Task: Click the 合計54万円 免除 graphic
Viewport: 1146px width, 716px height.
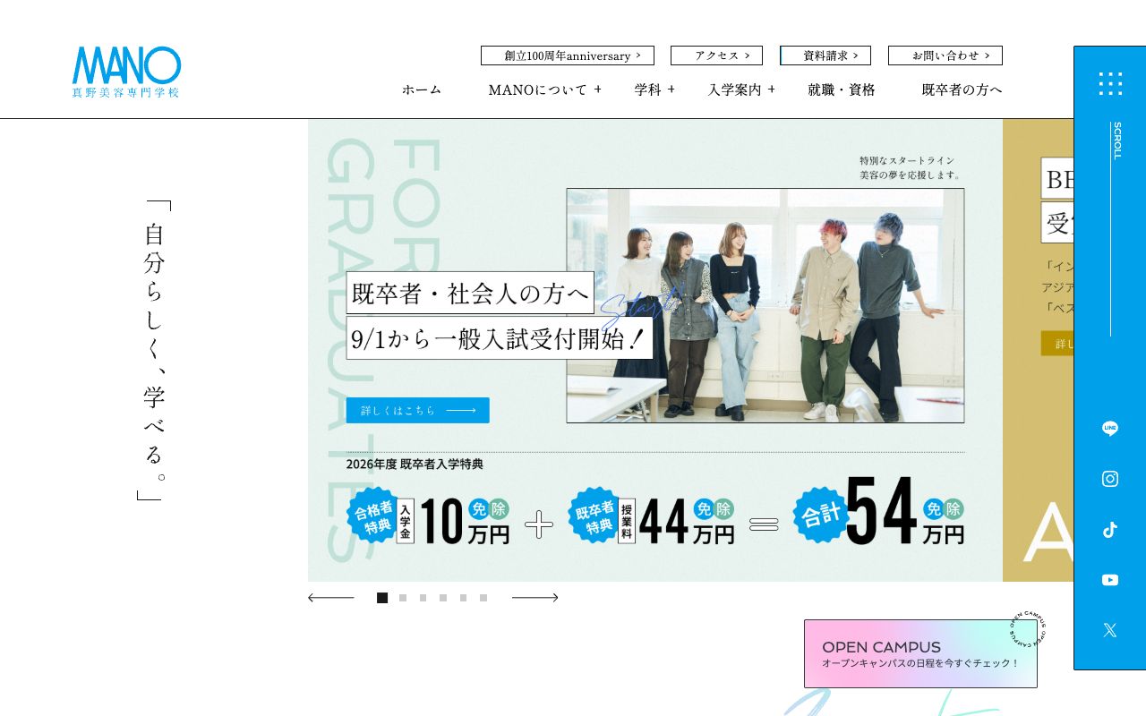Action: [879, 512]
